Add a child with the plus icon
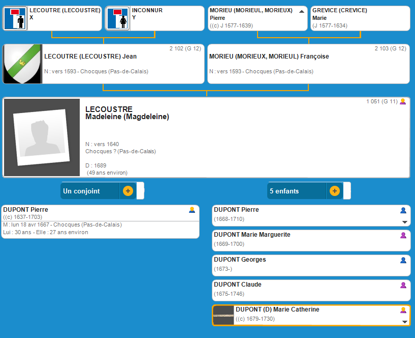 point(334,191)
